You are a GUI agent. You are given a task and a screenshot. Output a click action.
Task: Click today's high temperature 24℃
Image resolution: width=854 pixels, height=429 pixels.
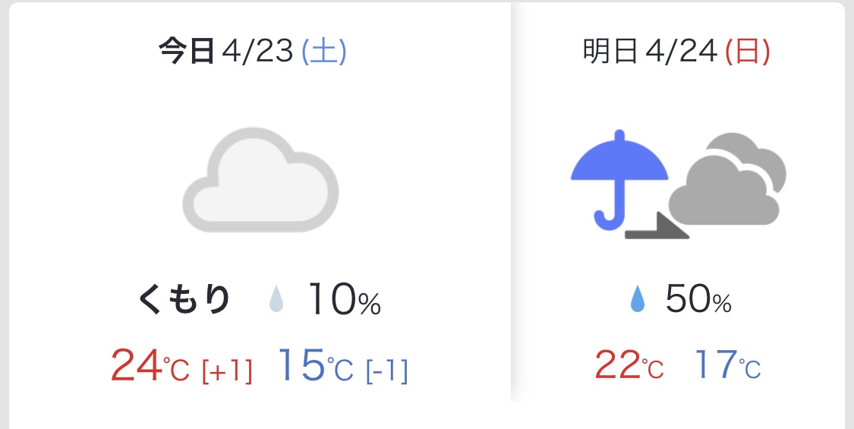coord(150,366)
